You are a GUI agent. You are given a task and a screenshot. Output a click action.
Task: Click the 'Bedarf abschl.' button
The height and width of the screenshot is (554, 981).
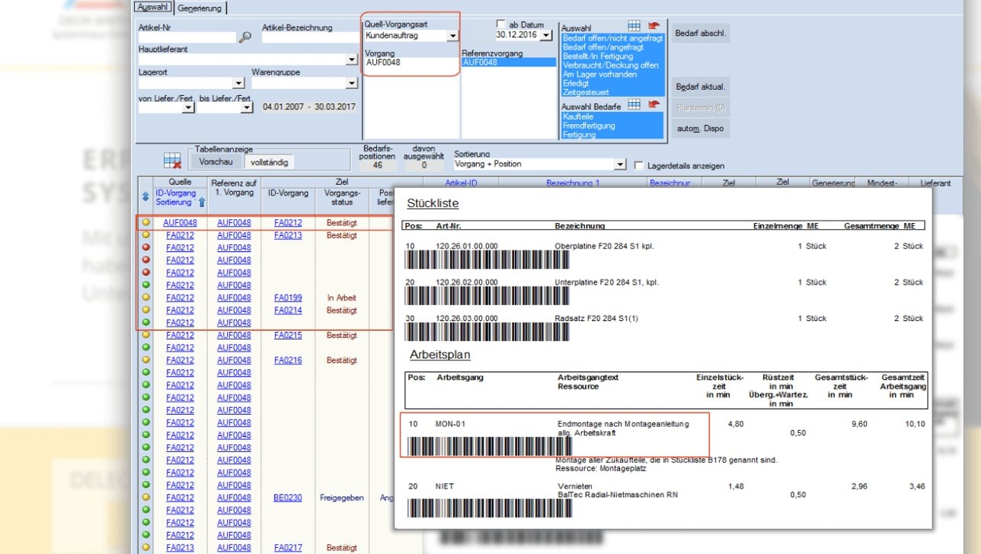(701, 33)
